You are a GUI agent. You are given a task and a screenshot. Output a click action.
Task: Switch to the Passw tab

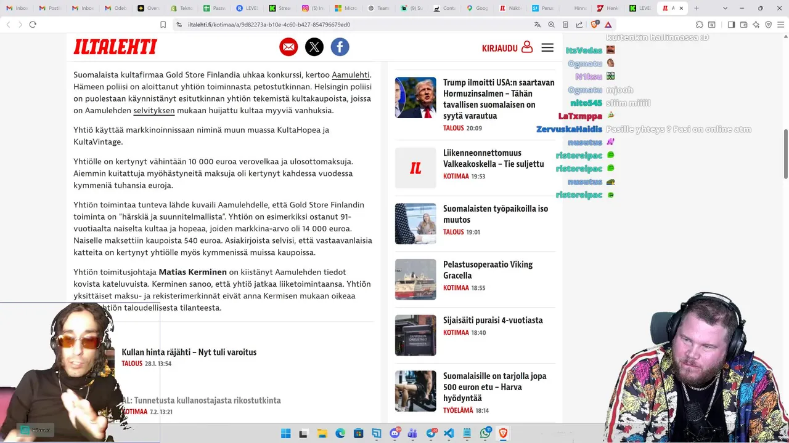tap(215, 8)
